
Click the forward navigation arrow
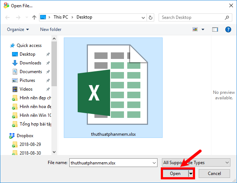pyautogui.click(x=18, y=17)
